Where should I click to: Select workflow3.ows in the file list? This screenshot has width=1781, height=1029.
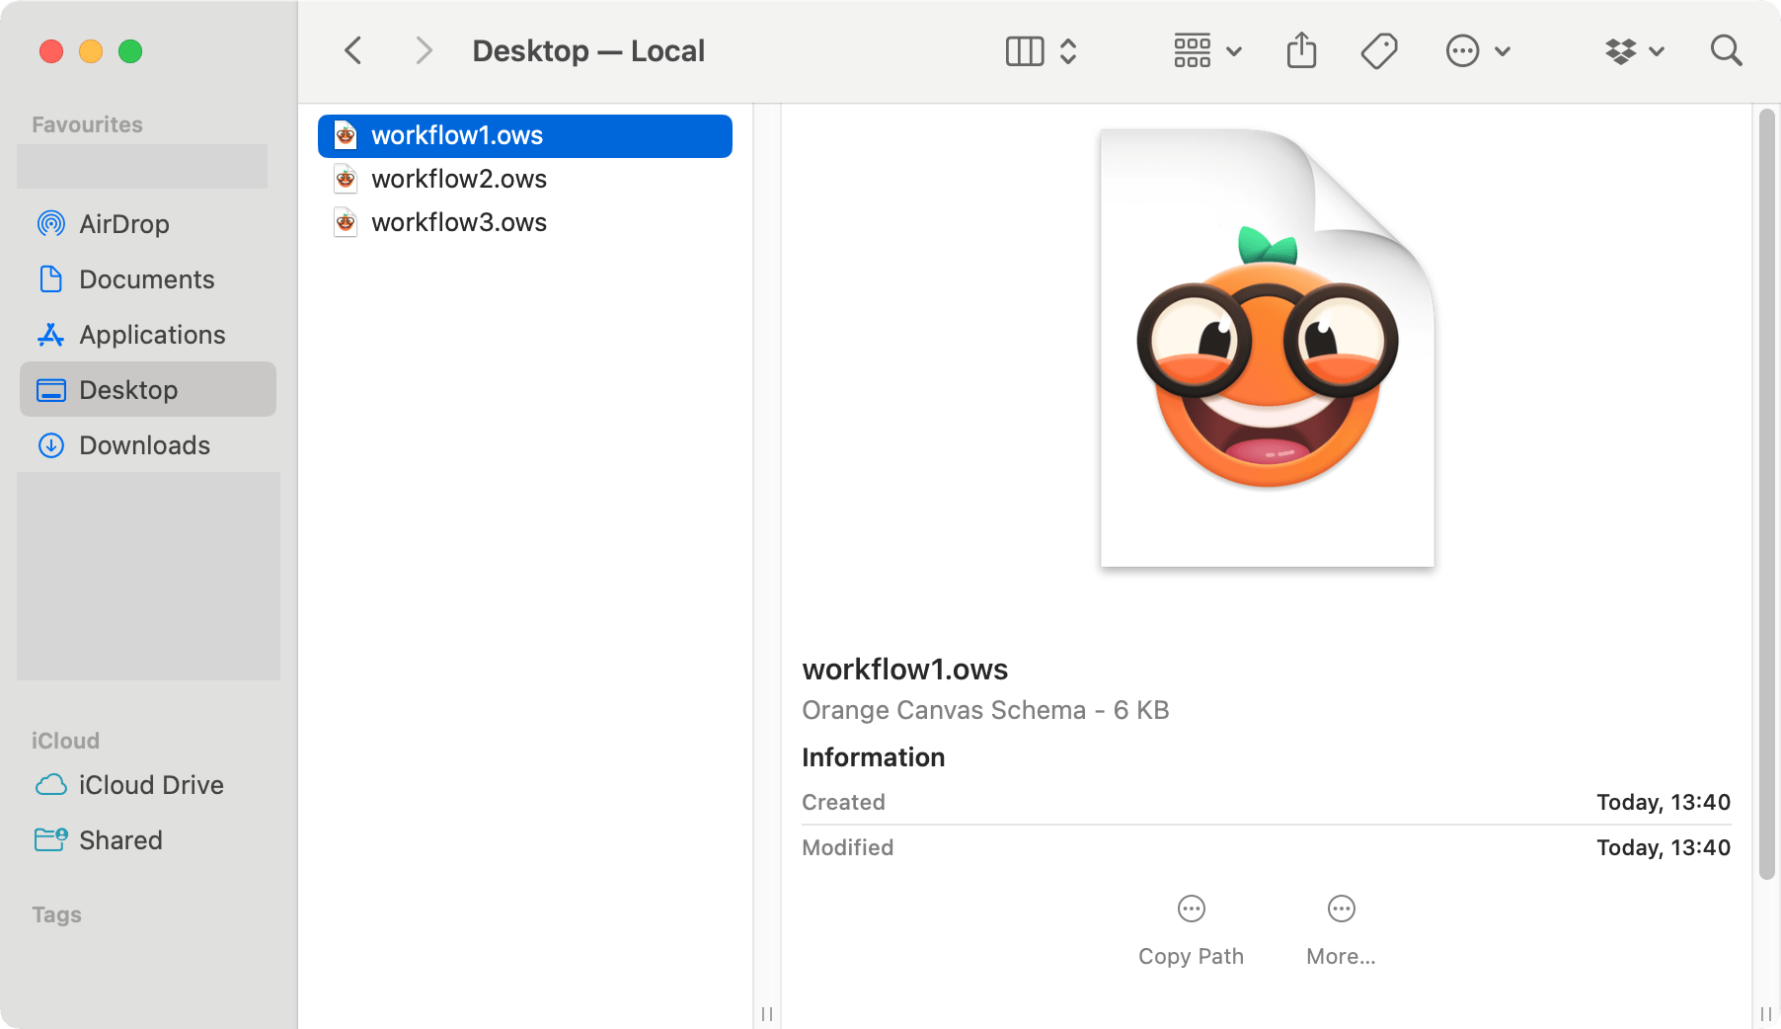[458, 222]
